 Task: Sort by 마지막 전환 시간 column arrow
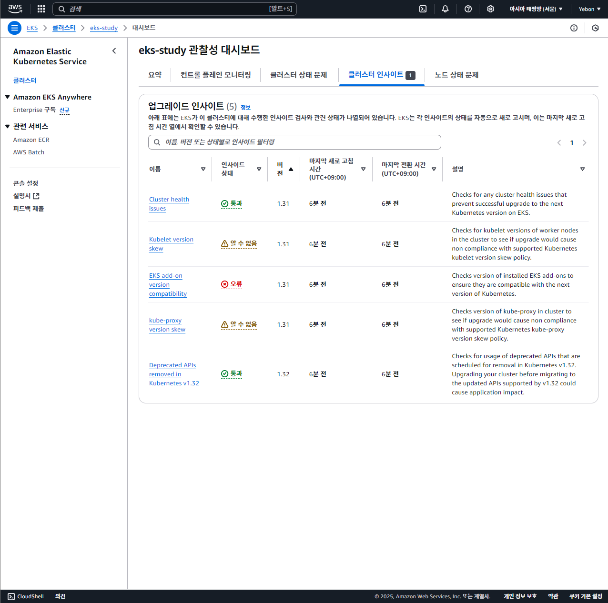tap(434, 169)
